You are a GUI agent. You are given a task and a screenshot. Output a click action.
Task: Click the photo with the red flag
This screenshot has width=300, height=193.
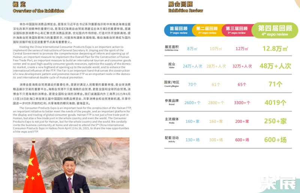[71, 165]
